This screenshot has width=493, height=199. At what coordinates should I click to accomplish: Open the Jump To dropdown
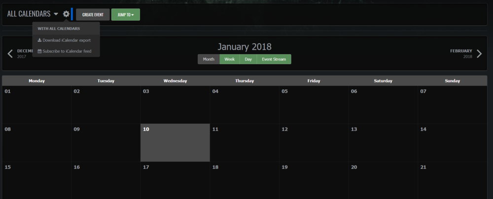tap(125, 15)
